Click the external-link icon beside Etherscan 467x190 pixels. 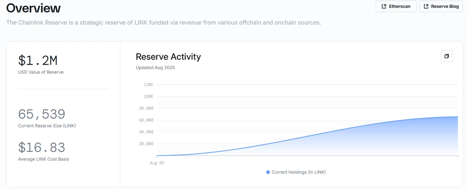(x=384, y=6)
